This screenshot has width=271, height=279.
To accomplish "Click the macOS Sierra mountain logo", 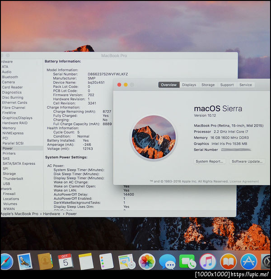I will (154, 137).
